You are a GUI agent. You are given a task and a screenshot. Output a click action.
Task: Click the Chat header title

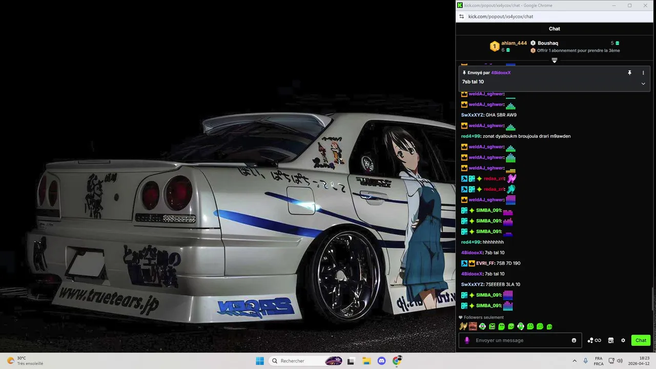[x=555, y=29]
